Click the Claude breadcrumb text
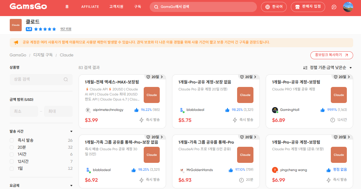The image size is (361, 189). [x=67, y=55]
